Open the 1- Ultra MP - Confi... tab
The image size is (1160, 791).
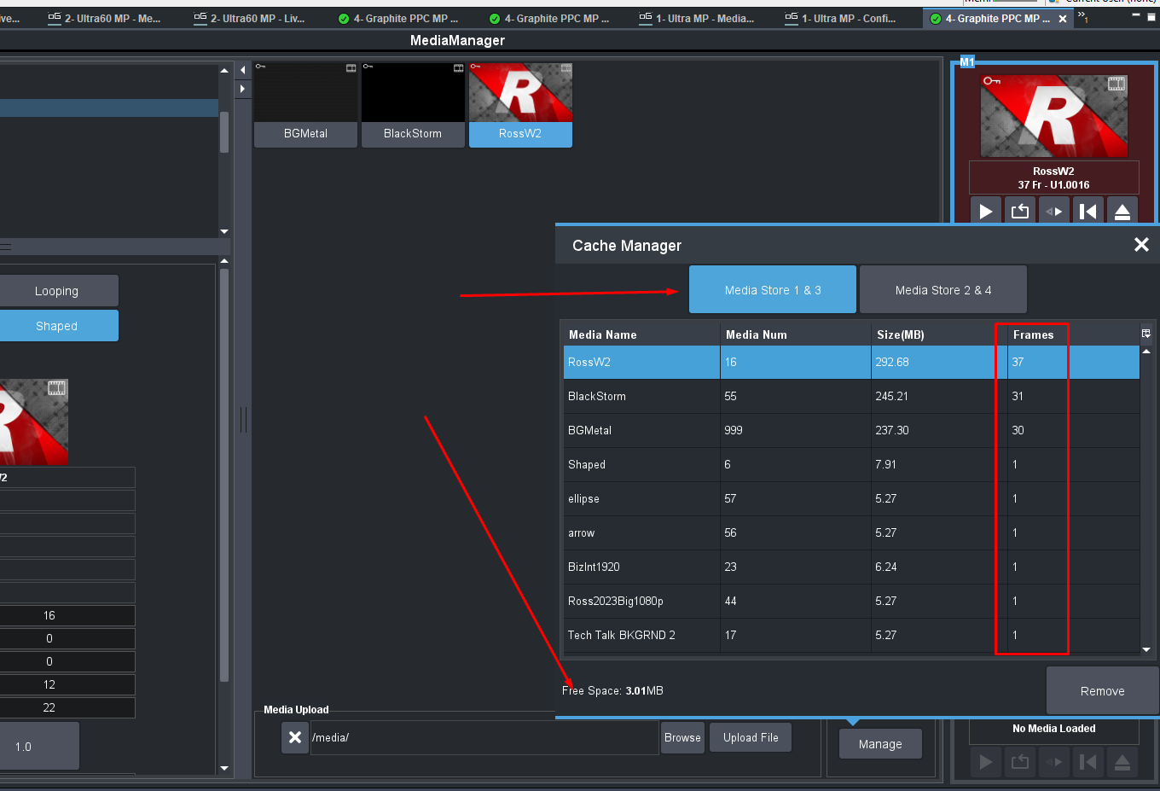click(x=841, y=18)
